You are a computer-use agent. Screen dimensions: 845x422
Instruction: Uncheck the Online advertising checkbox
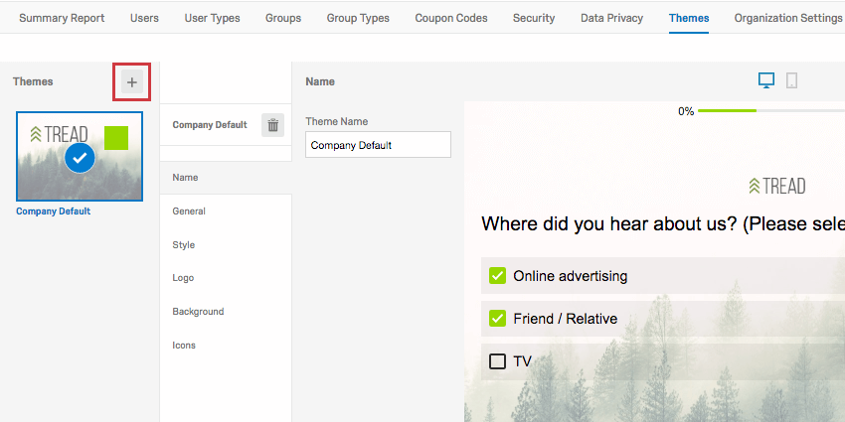497,276
